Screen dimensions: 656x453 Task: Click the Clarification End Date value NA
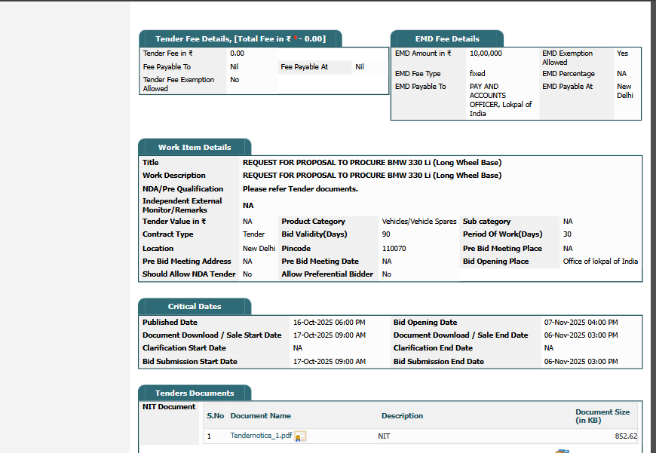coord(548,348)
